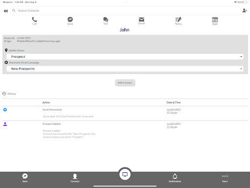Open the Prospect status dropdown

[125, 57]
